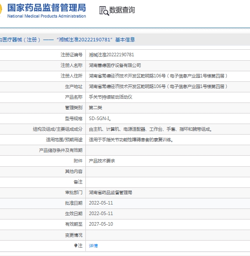The width and height of the screenshot is (250, 256).
Task: Click the 附件 row label
Action: (x=78, y=161)
